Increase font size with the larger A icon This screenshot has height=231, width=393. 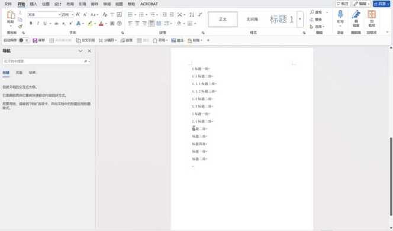(78, 15)
